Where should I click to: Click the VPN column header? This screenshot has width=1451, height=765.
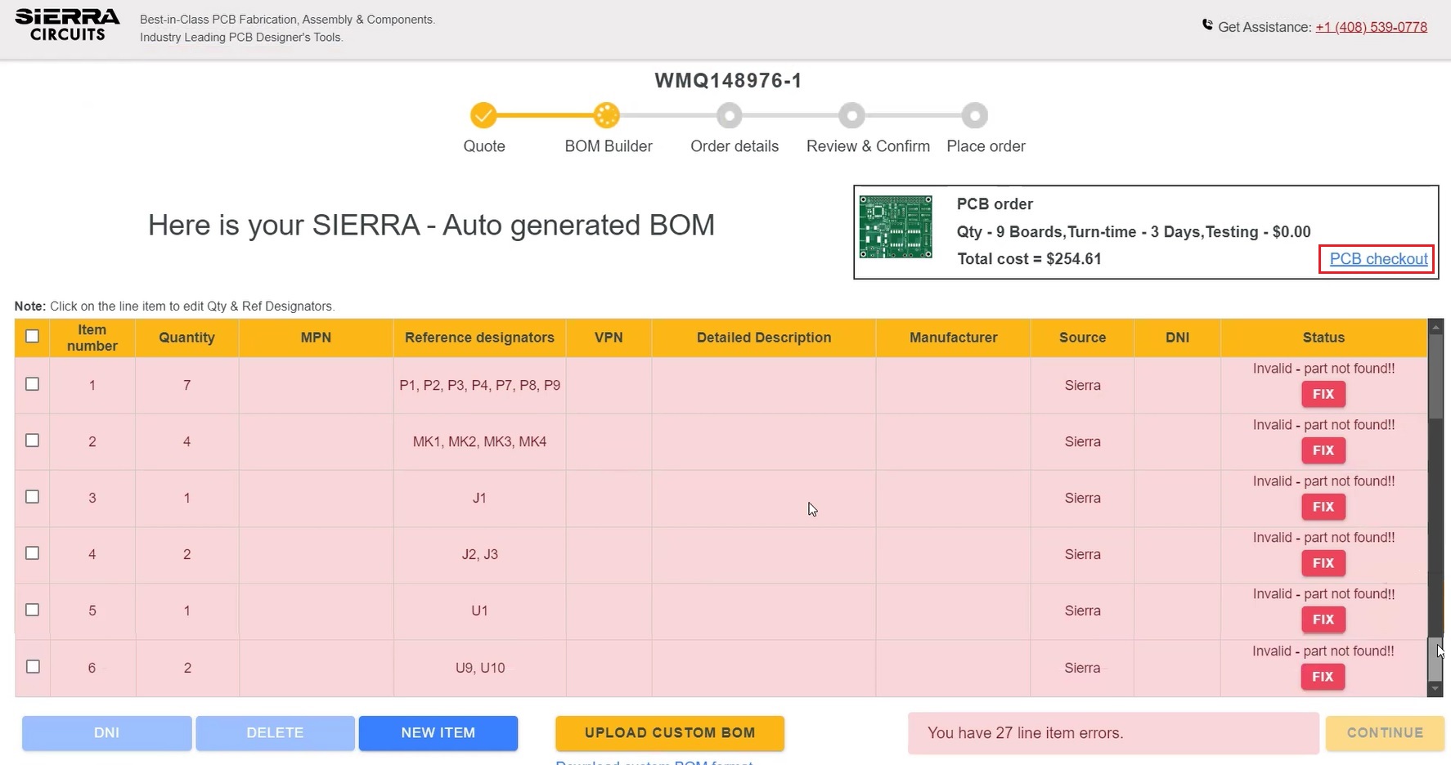(x=609, y=338)
